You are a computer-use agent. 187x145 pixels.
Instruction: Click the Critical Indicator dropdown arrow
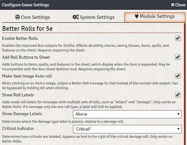(179, 129)
